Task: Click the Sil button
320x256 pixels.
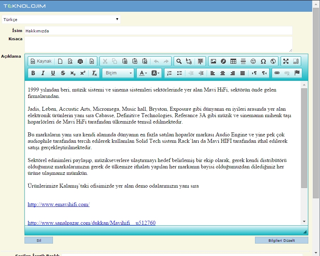Action: (x=39, y=240)
